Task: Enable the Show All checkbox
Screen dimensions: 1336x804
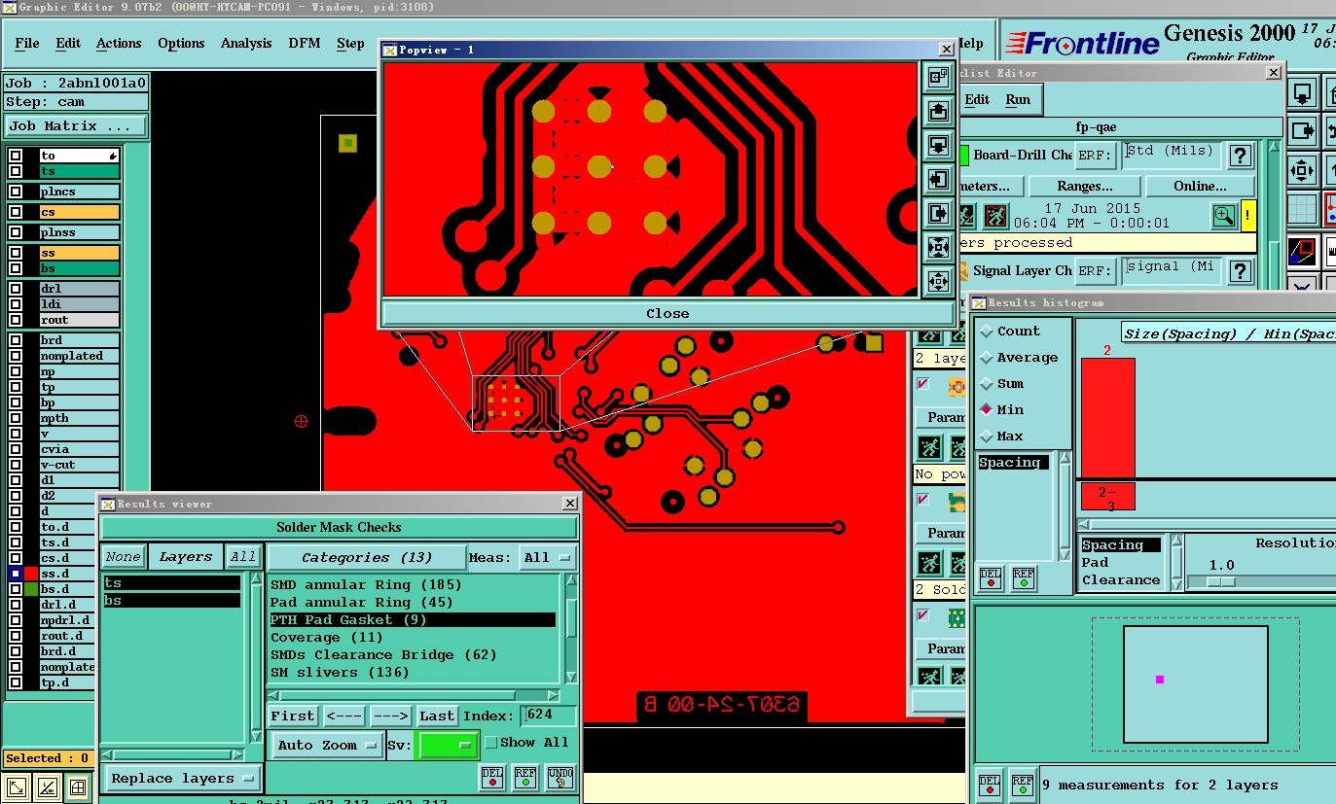Action: (x=491, y=743)
